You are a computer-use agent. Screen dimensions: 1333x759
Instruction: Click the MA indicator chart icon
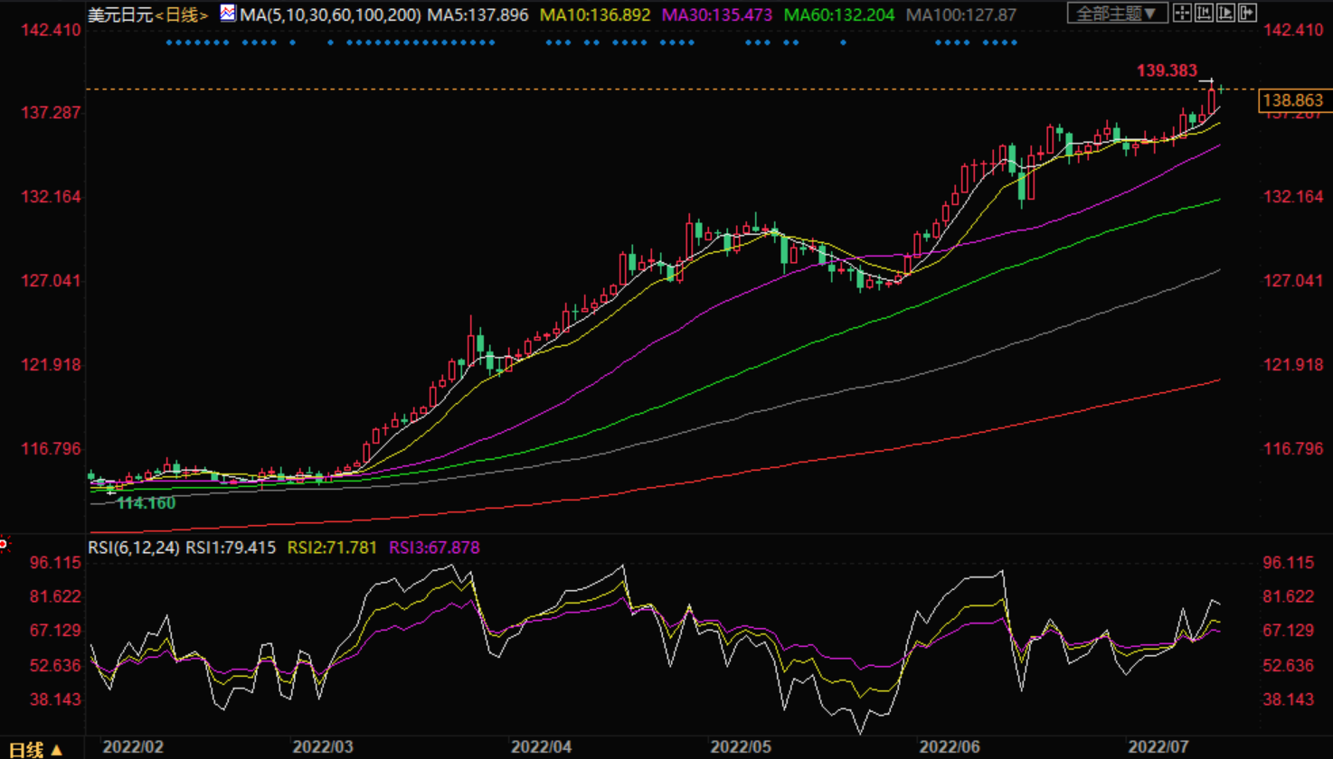coord(228,14)
